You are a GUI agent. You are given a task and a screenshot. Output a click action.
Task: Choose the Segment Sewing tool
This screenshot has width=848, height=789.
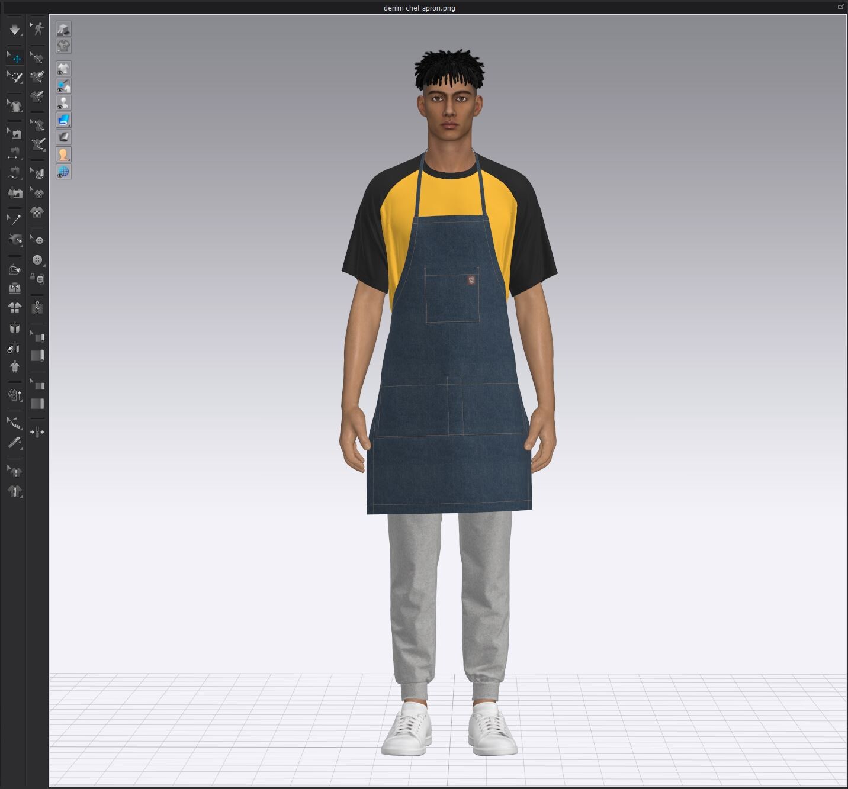(x=15, y=153)
